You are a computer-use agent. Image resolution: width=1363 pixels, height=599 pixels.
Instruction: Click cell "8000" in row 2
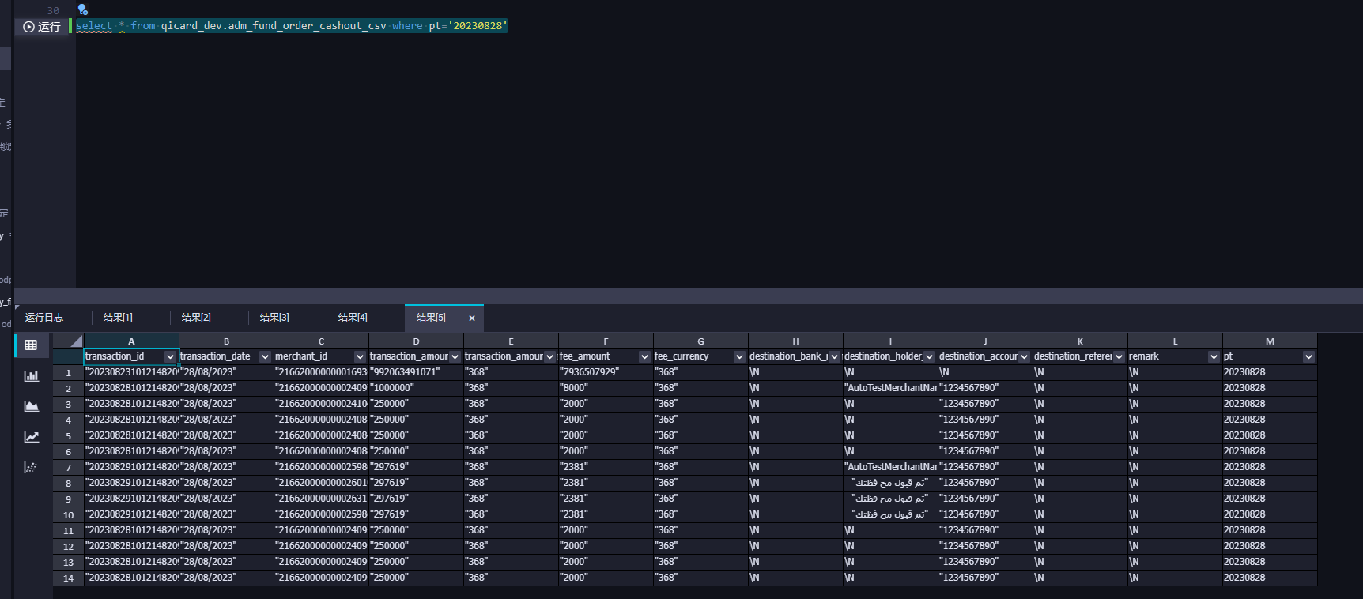[606, 388]
